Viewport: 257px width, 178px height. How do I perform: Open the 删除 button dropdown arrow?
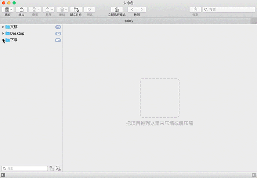(66, 10)
